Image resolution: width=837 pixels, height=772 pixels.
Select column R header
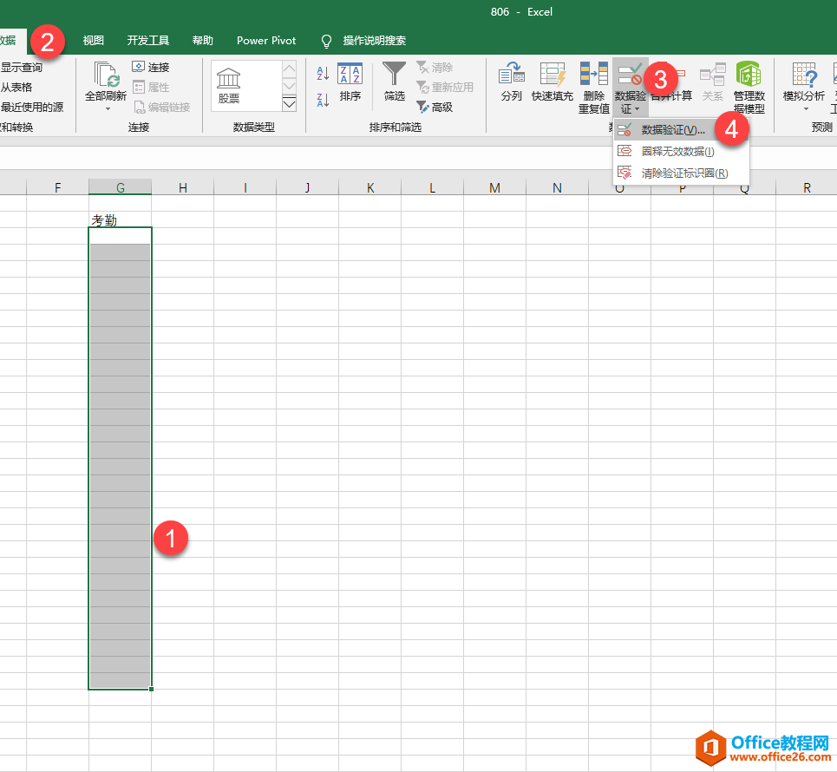(807, 187)
